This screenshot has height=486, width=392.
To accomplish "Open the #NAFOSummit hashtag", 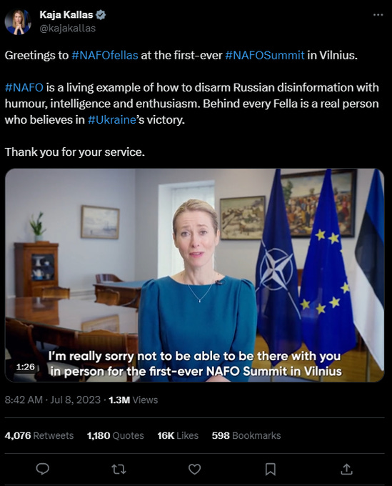I will click(x=265, y=55).
